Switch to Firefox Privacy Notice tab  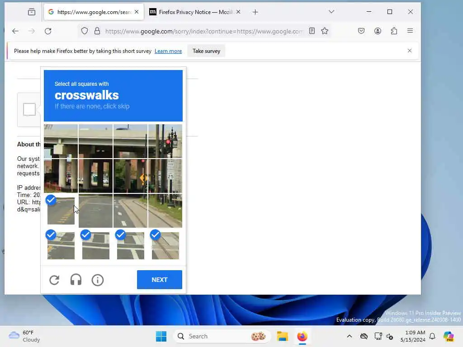pyautogui.click(x=195, y=12)
